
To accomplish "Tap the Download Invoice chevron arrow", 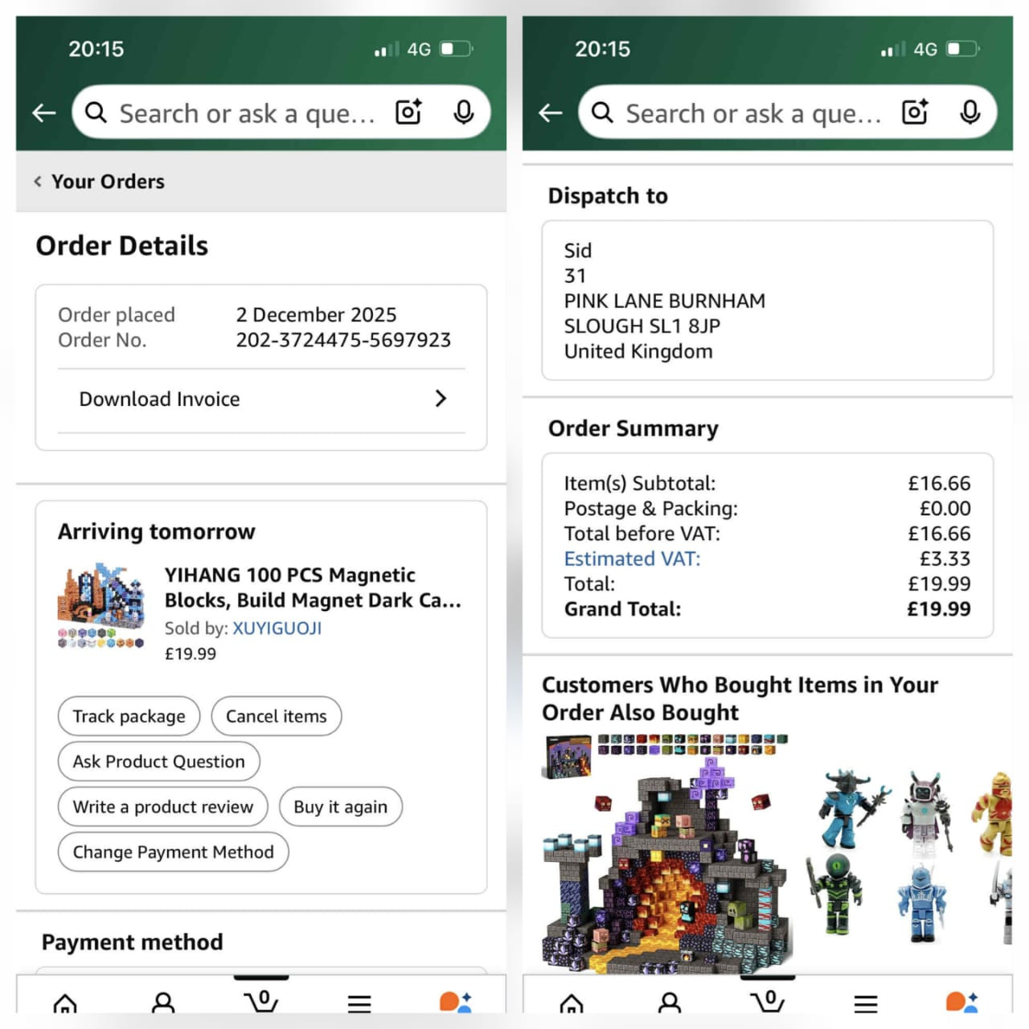I will pyautogui.click(x=441, y=399).
